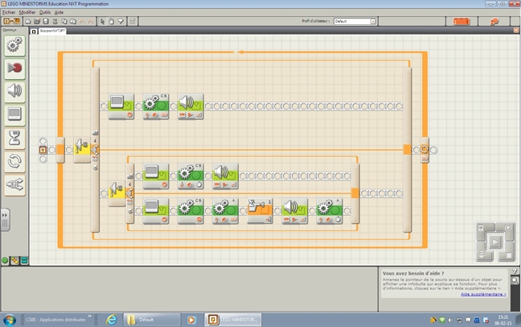The width and height of the screenshot is (521, 327).
Task: Select the Move block in the Commun palette
Action: coord(14,45)
